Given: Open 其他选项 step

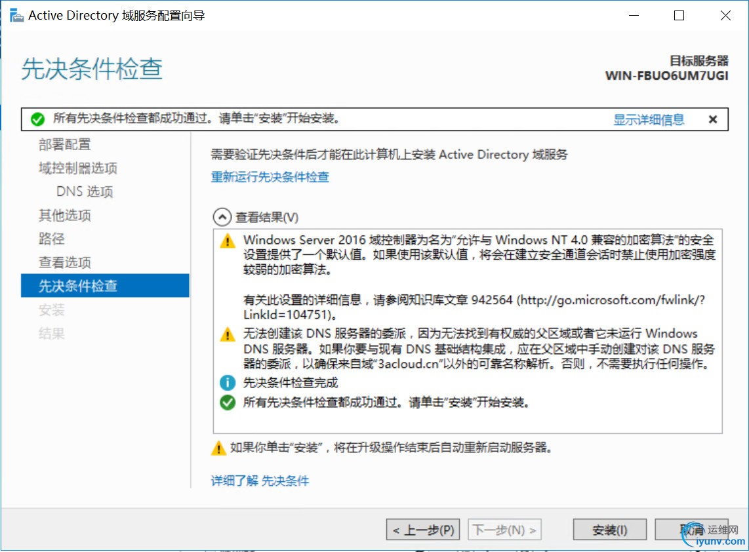Looking at the screenshot, I should click(x=64, y=215).
